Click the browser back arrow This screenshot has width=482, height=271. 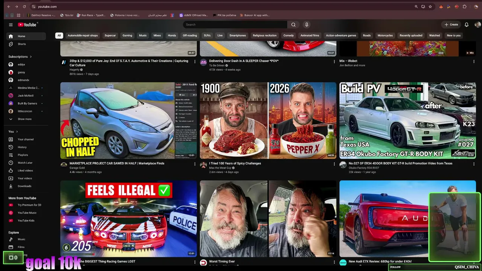coord(9,7)
